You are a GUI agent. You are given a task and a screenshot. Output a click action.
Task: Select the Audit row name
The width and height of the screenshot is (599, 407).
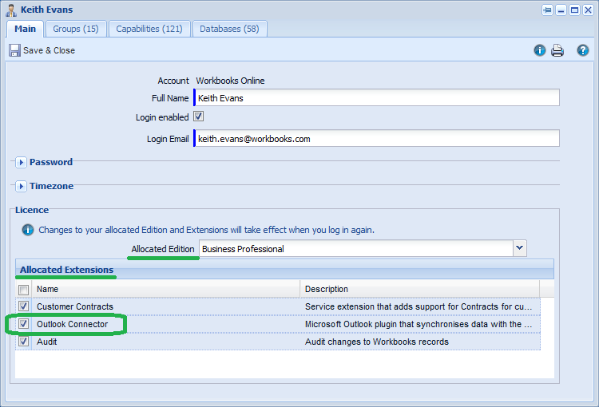[46, 342]
